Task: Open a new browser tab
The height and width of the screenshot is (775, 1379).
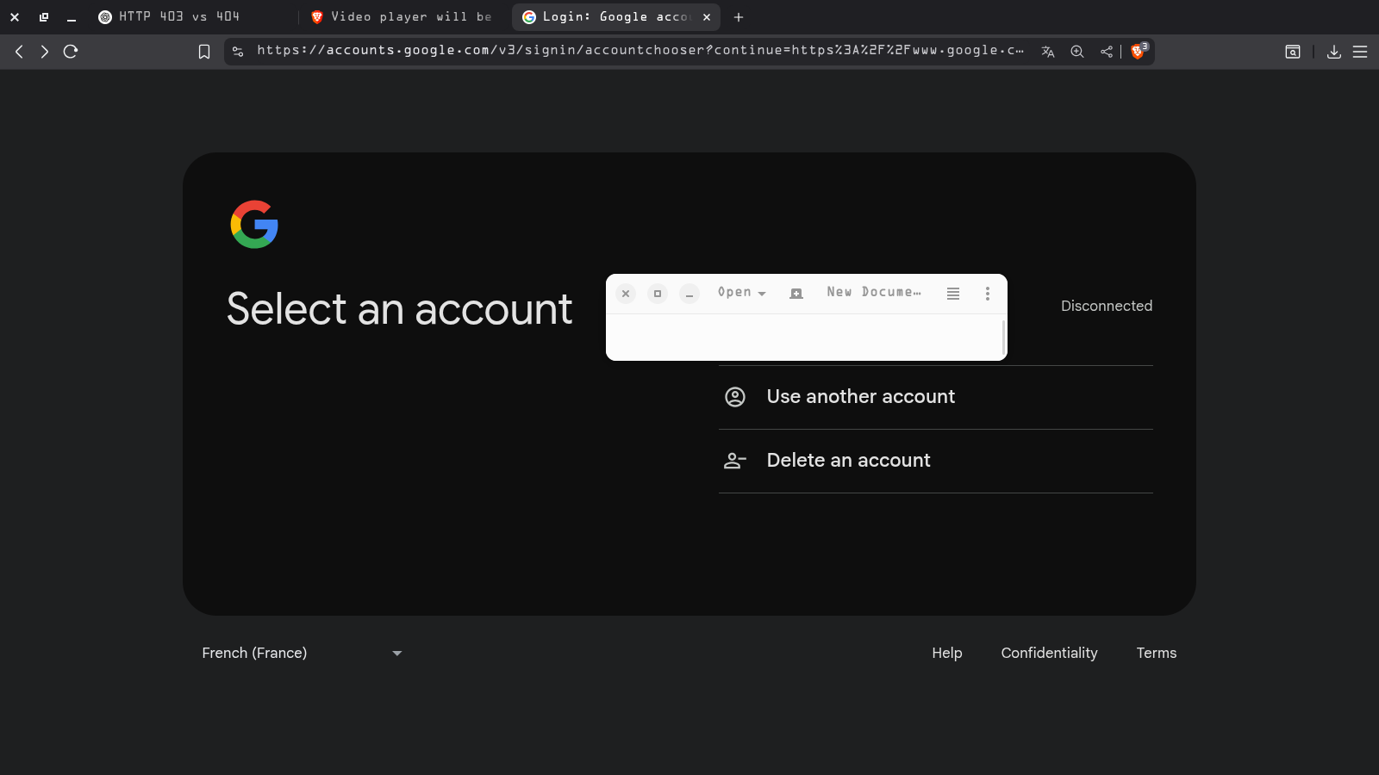Action: click(739, 17)
